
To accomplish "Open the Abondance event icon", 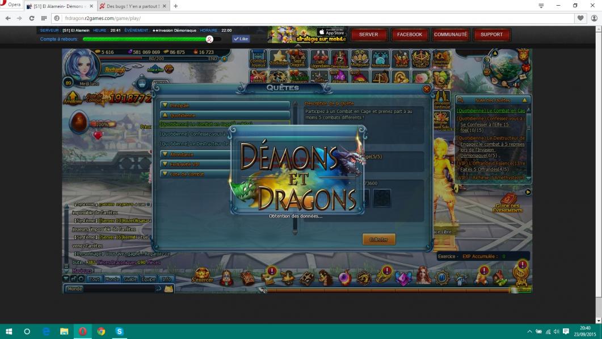I will (380, 59).
